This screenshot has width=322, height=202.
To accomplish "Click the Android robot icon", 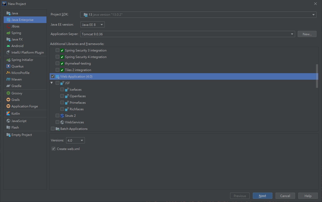I will [x=8, y=46].
